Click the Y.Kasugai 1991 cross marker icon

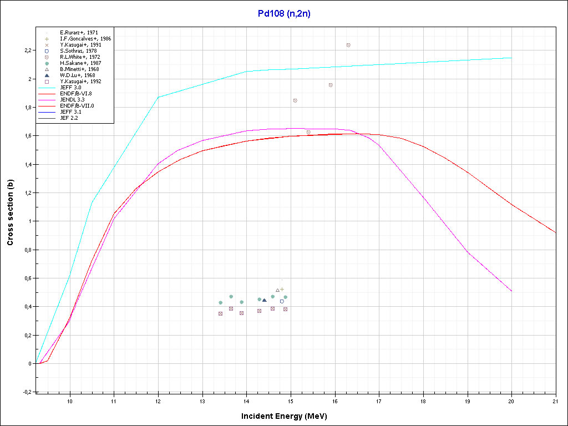(47, 45)
